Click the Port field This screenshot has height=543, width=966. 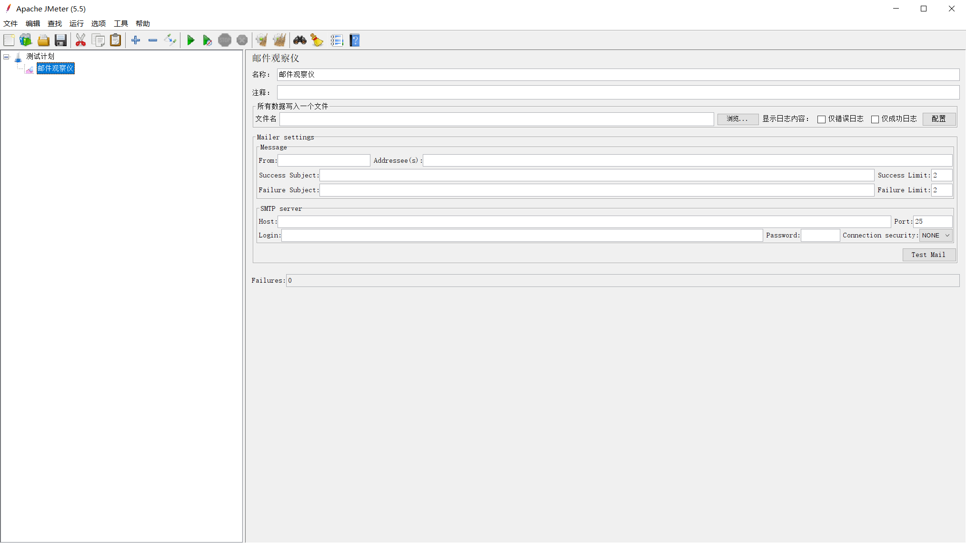(x=933, y=222)
